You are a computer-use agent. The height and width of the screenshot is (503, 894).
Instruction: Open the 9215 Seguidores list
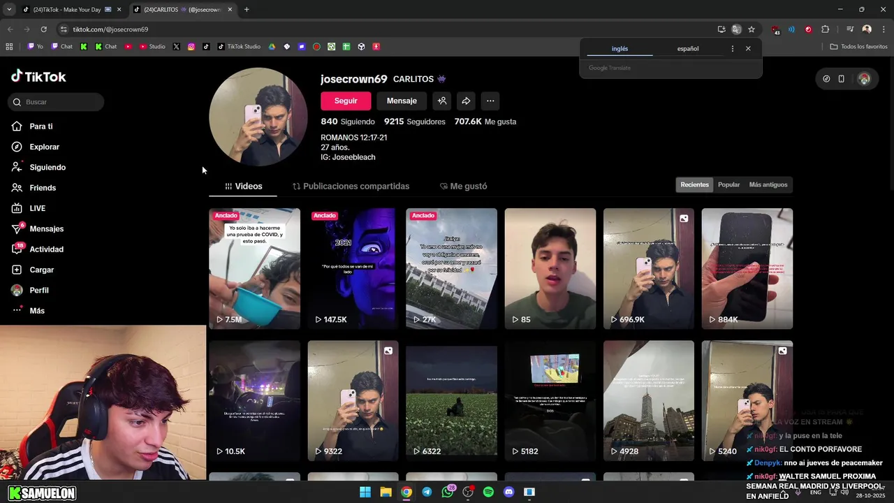click(x=414, y=122)
